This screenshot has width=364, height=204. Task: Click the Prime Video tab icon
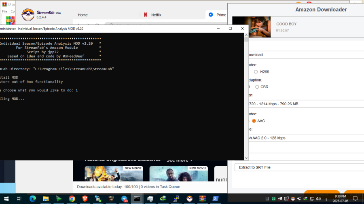tap(211, 15)
